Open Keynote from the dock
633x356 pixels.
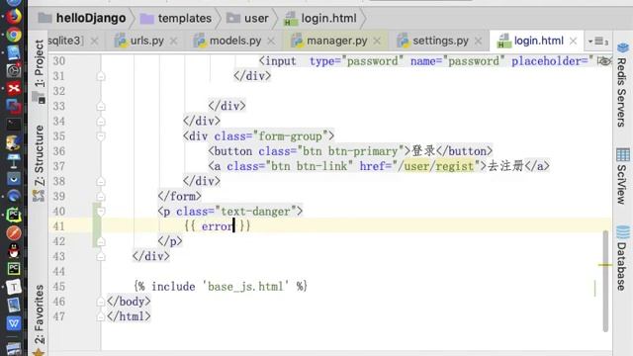point(14,160)
